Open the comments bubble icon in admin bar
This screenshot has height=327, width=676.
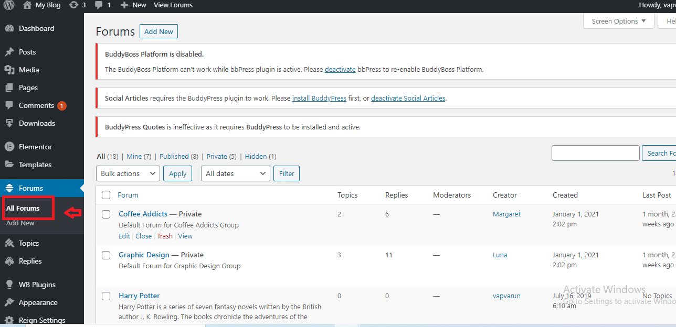coord(99,5)
